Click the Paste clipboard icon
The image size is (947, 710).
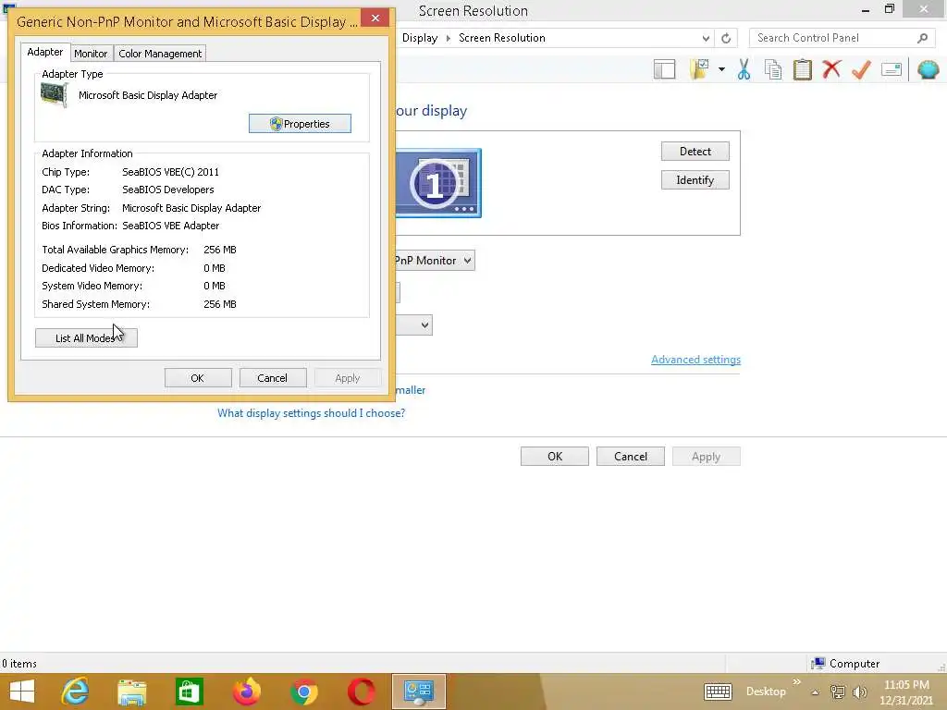point(802,69)
